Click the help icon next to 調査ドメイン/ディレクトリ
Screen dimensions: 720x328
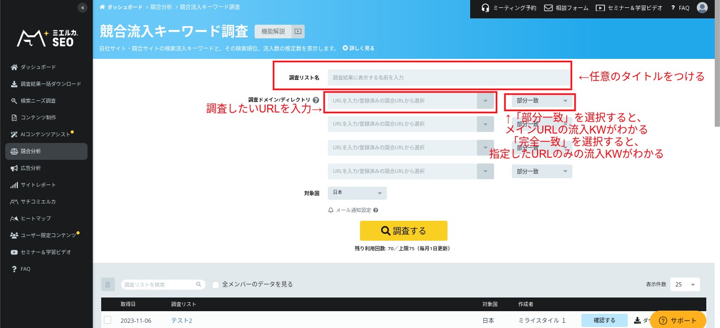pyautogui.click(x=316, y=100)
